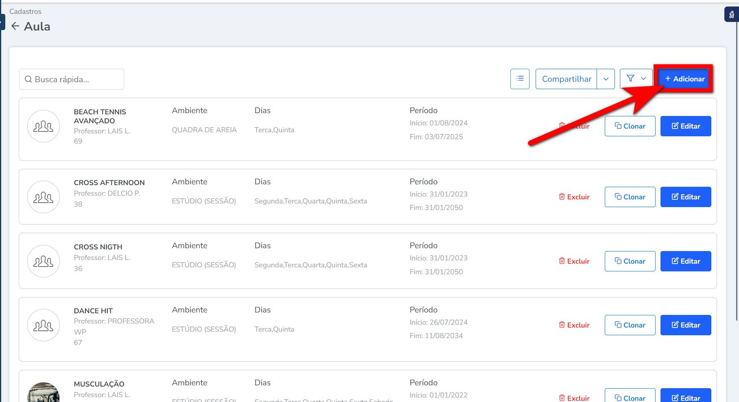
Task: Open the MUSCULAÇÃO class photo thumbnail
Action: (x=44, y=394)
